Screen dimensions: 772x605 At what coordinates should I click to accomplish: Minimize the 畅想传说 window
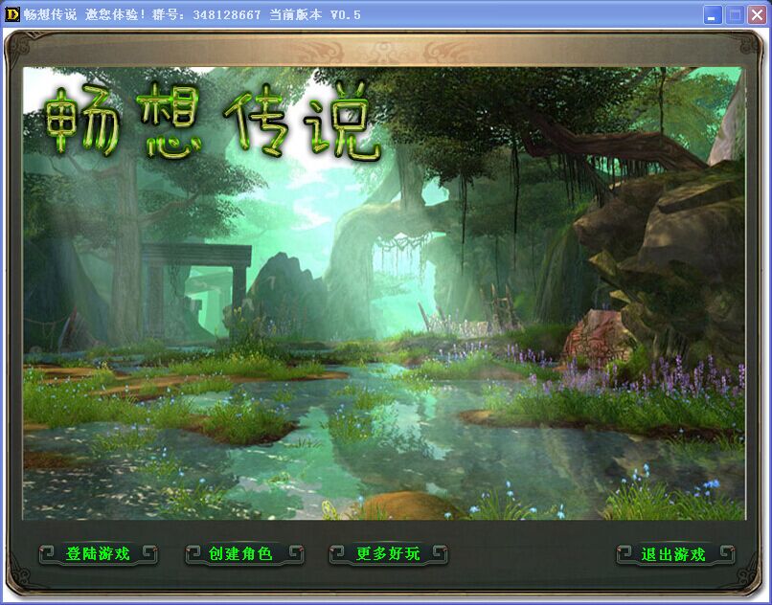tap(712, 14)
